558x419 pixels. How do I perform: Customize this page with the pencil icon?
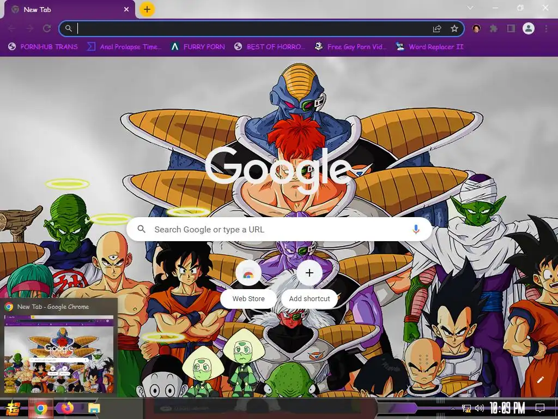[540, 380]
